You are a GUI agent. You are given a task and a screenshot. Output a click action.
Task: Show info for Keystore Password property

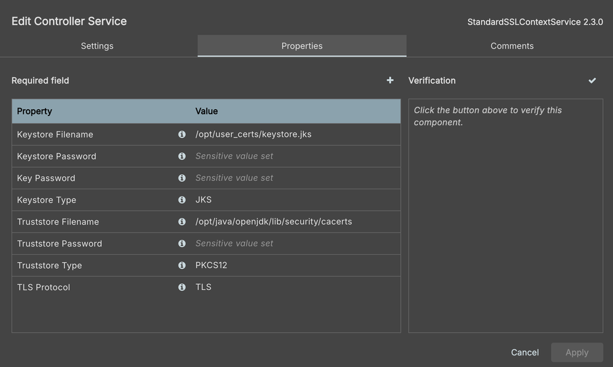[x=182, y=156]
